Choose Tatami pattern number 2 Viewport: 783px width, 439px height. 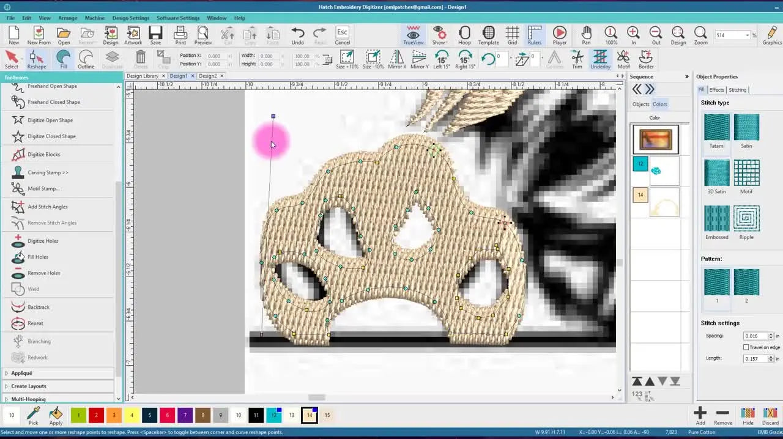pos(746,286)
